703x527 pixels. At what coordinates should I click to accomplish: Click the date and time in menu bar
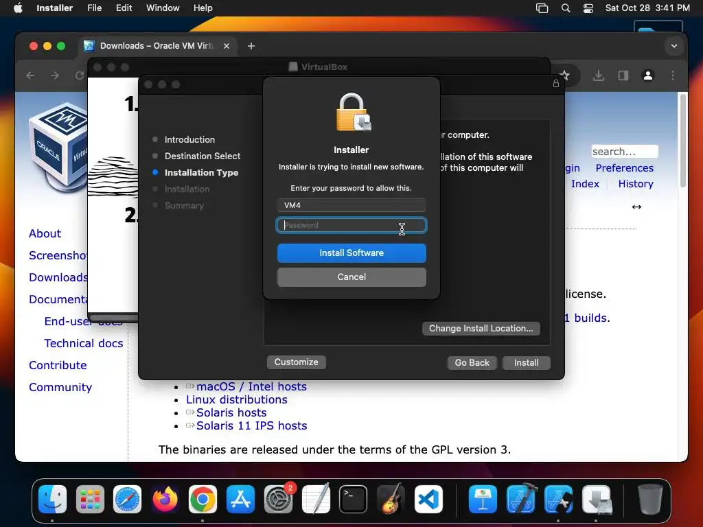[647, 8]
